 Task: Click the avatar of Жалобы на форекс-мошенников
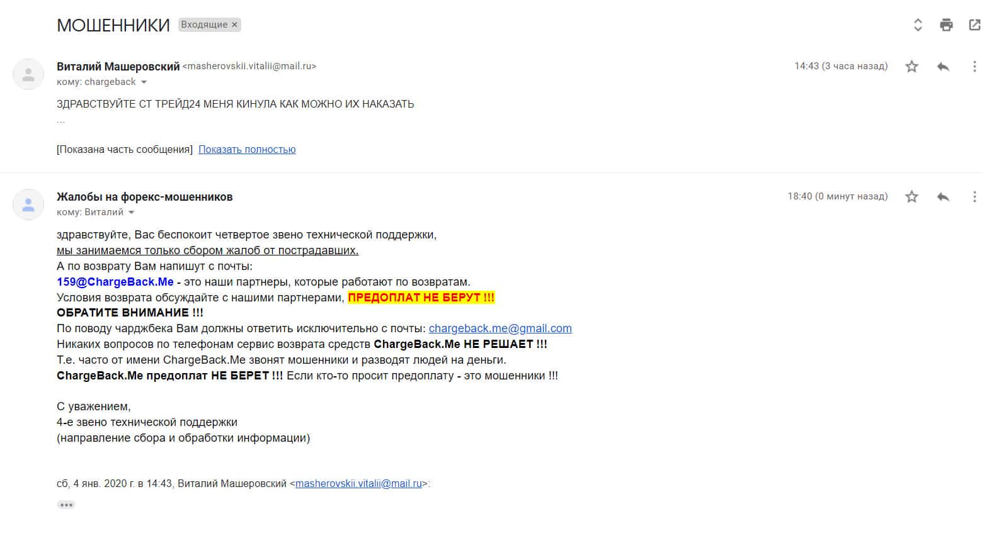(x=28, y=204)
